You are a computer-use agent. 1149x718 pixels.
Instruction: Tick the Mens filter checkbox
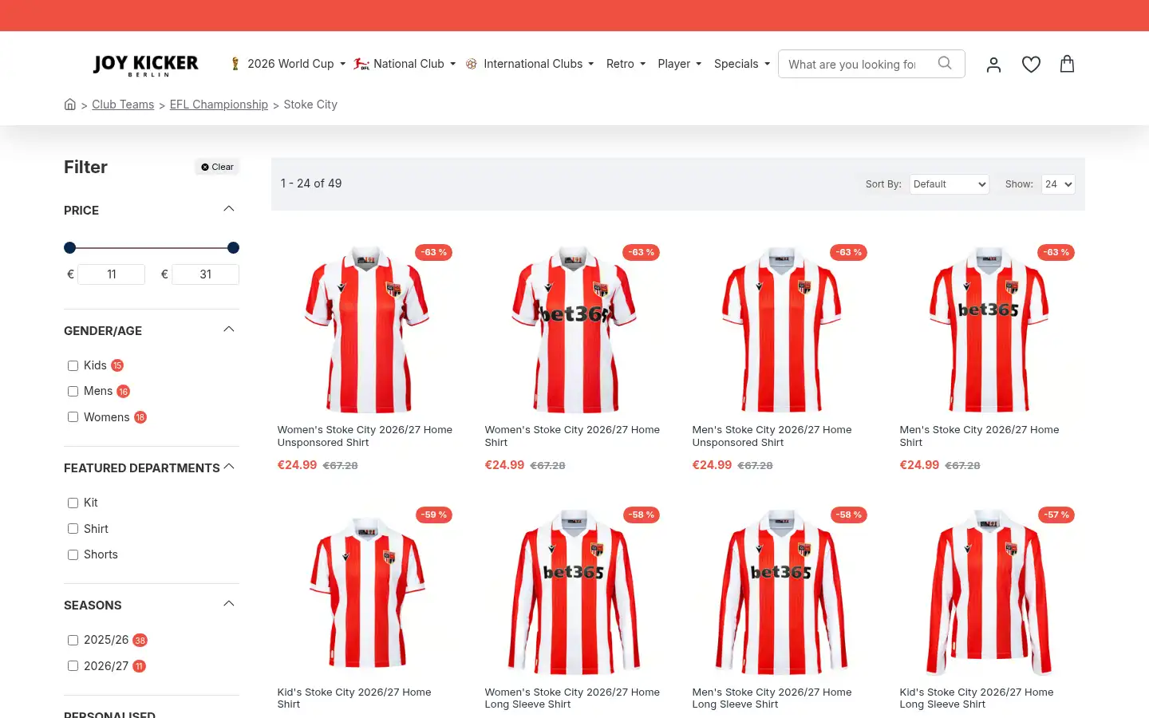73,391
